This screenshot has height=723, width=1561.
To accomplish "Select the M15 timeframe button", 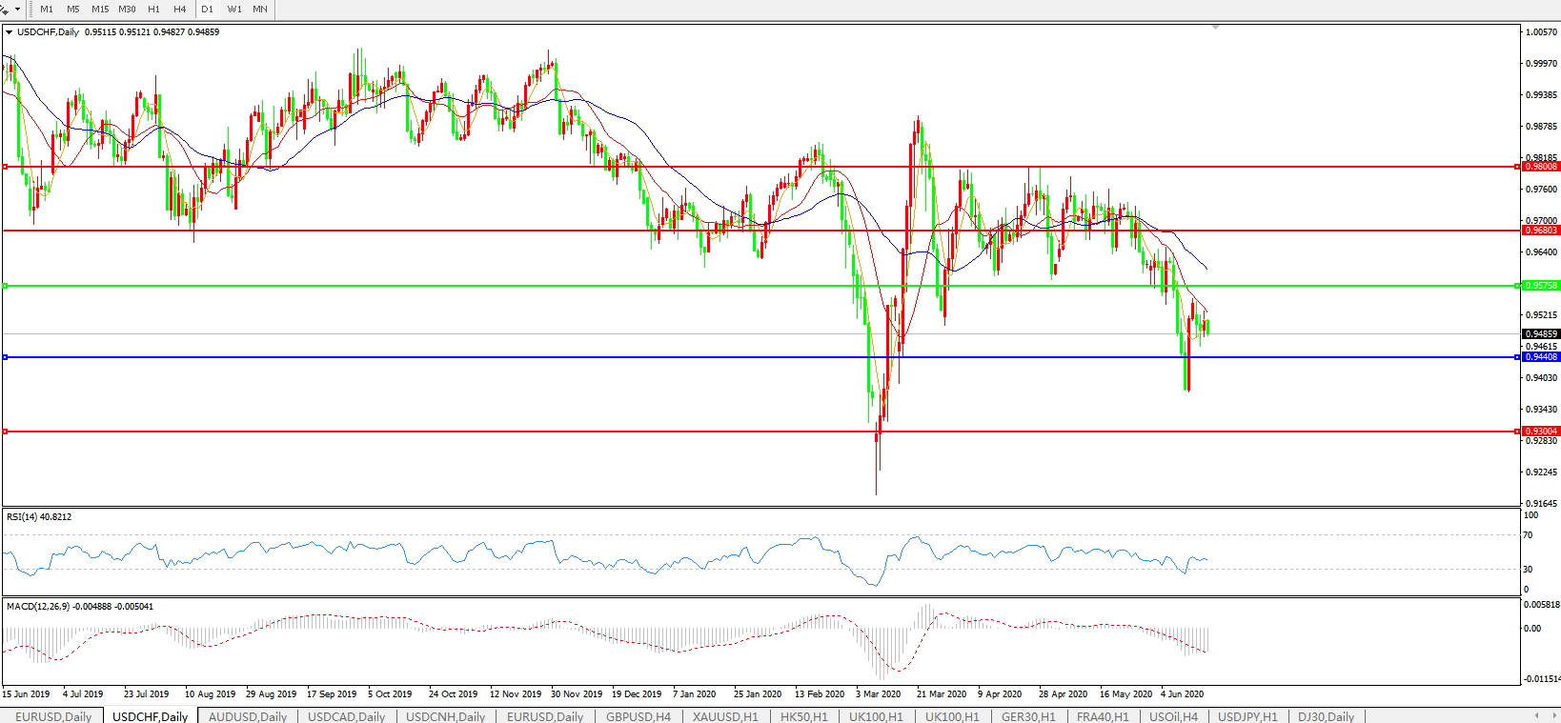I will pyautogui.click(x=99, y=9).
